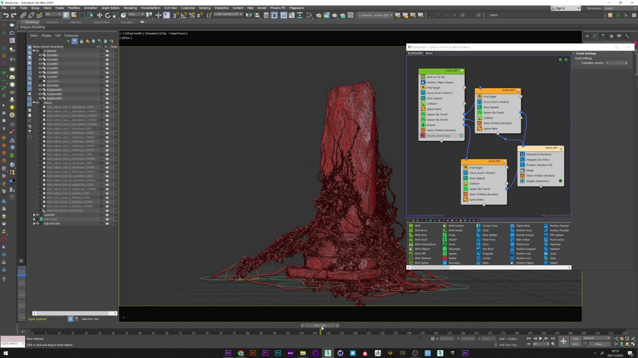Click the Undo arrow in the main toolbar

tap(6, 15)
